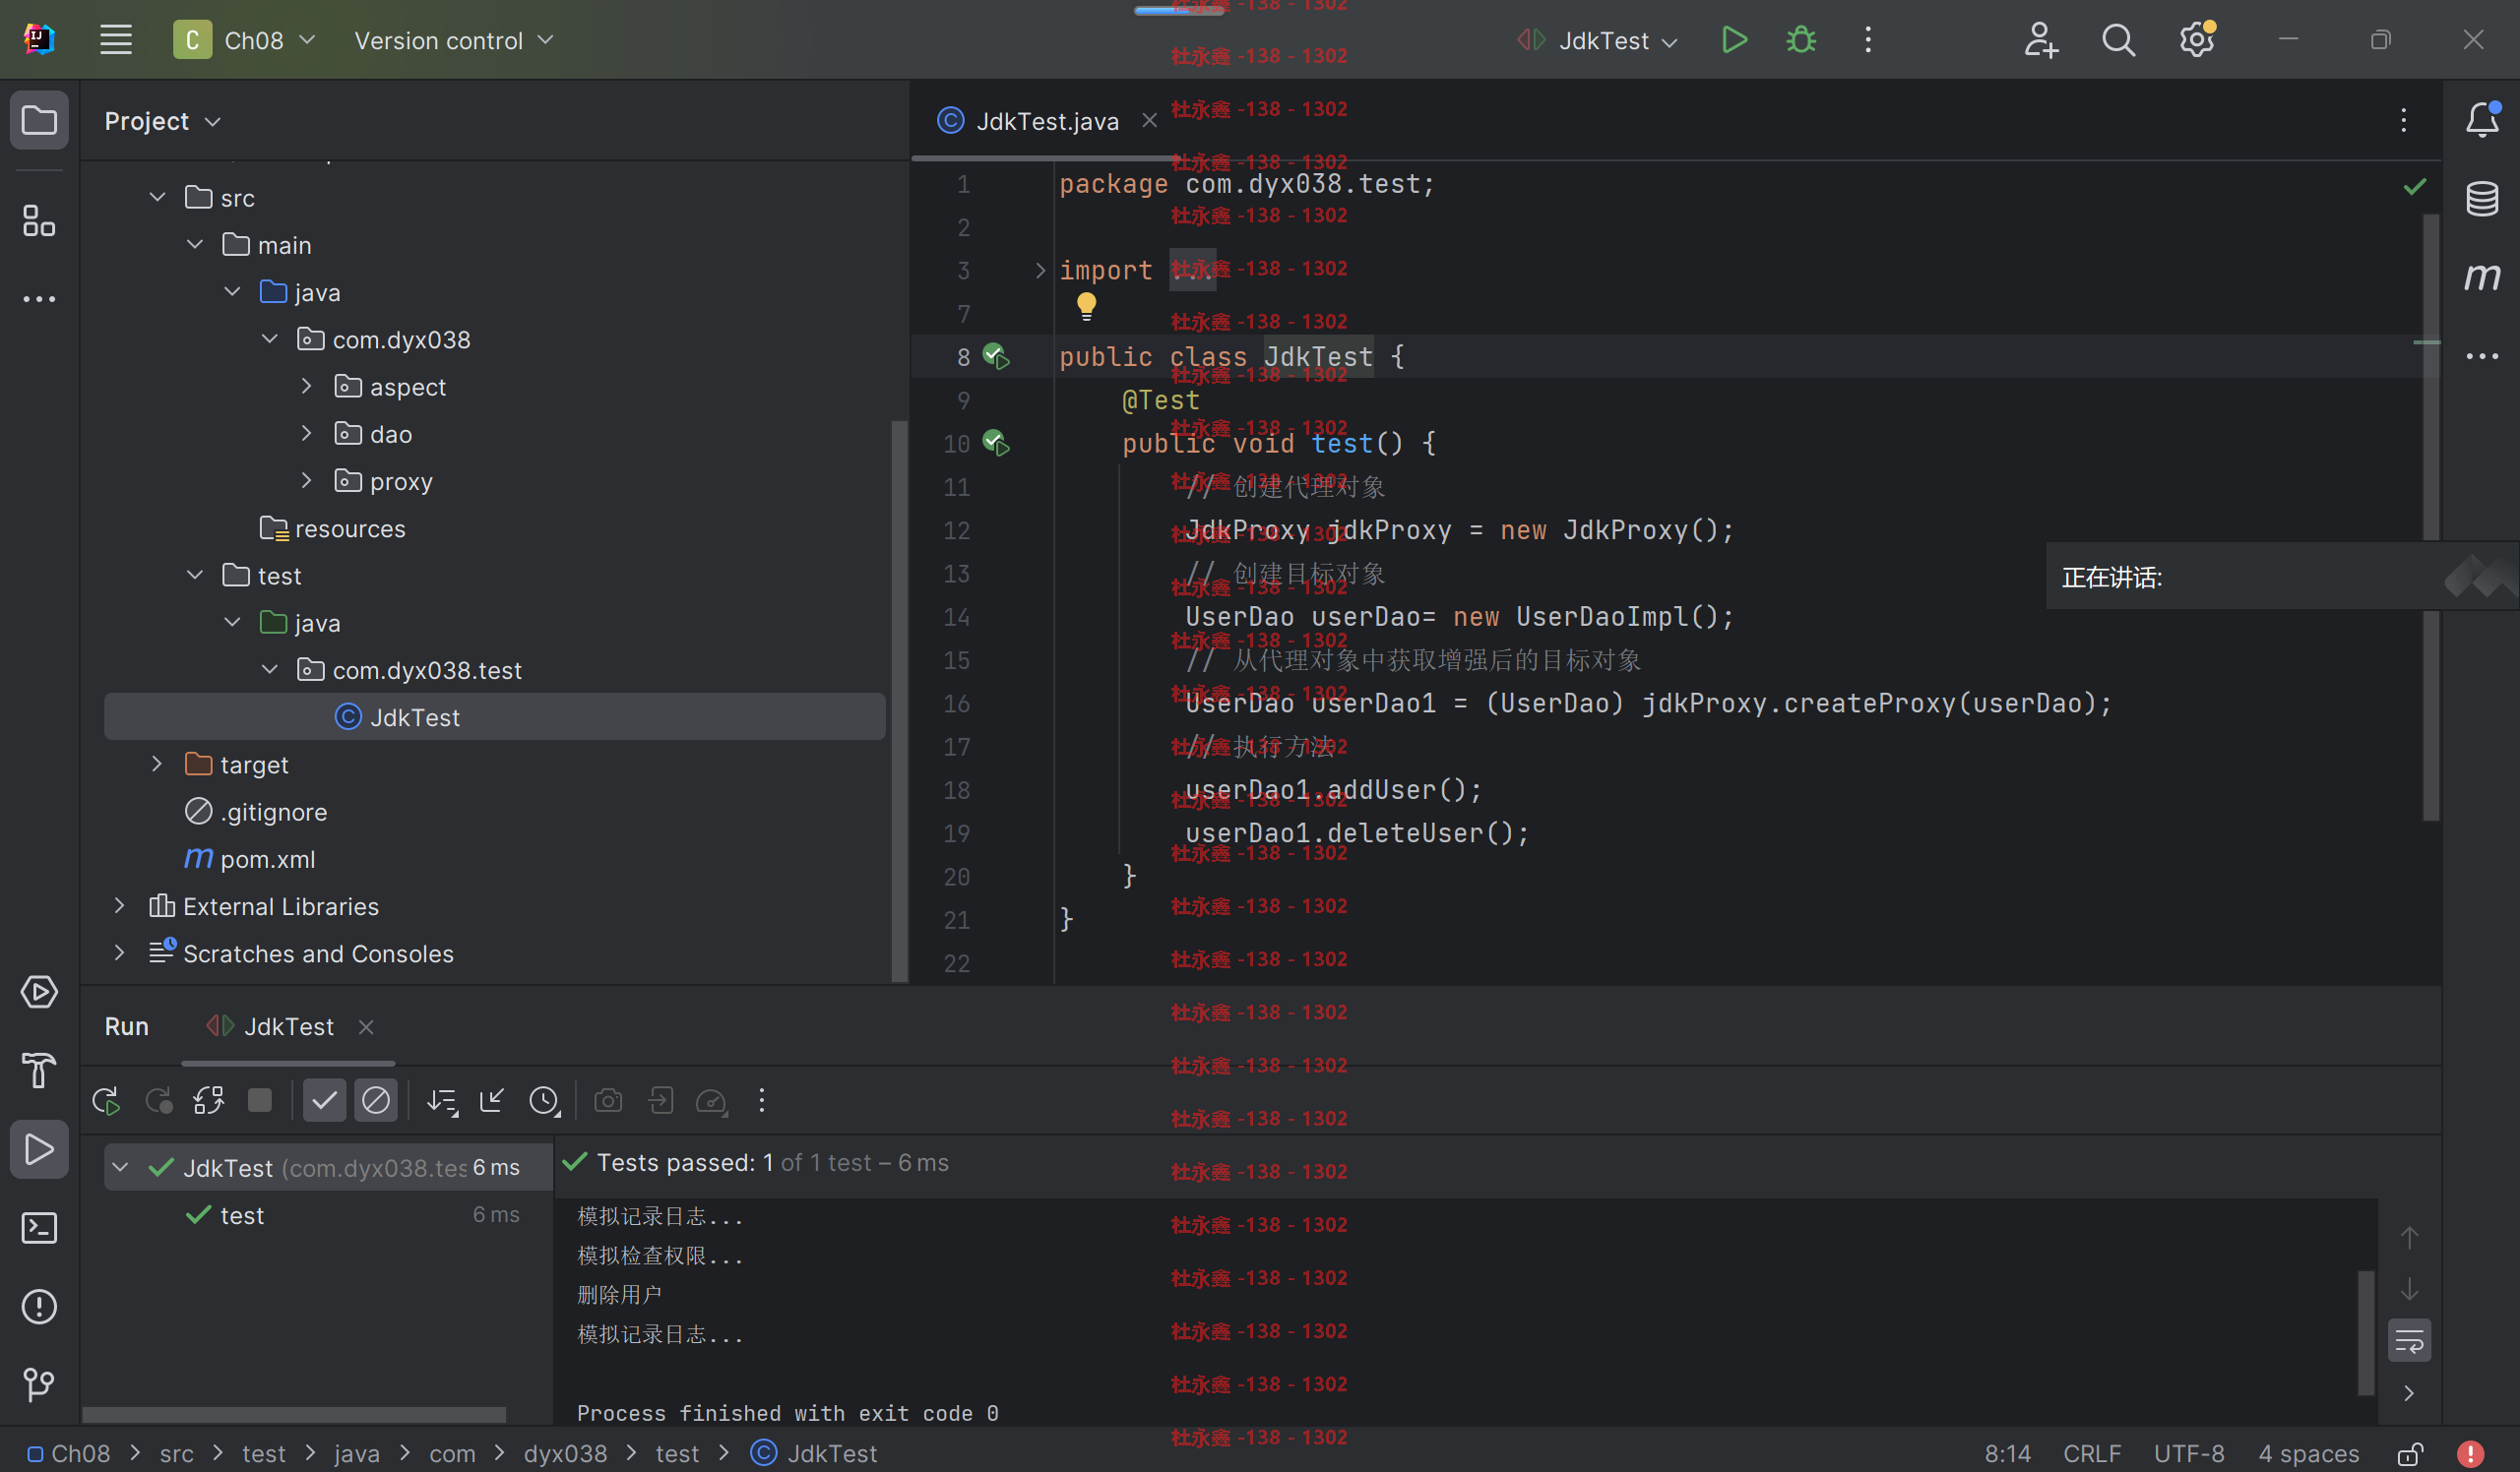2520x1472 pixels.
Task: Click dyx038 breadcrumb in navigation bar
Action: point(565,1453)
